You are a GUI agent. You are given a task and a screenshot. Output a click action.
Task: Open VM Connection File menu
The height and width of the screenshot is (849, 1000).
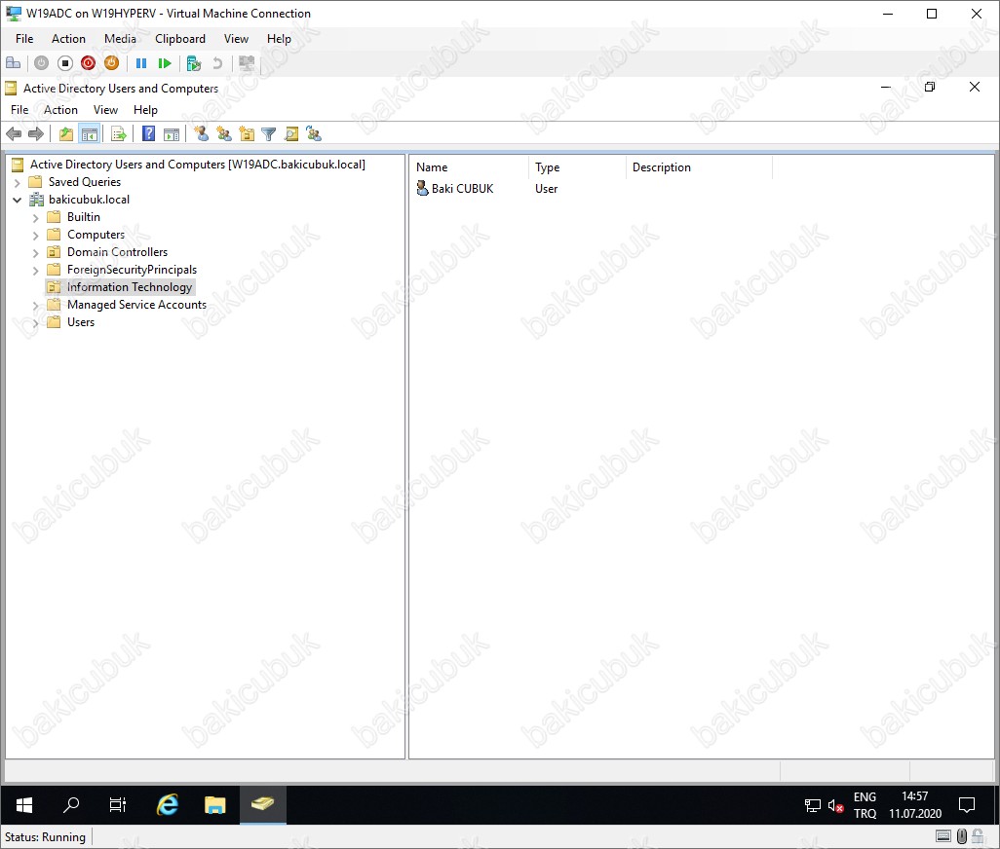(x=24, y=39)
